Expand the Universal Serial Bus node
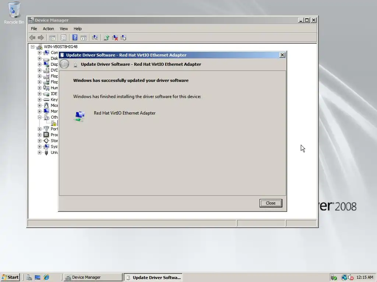 39,152
